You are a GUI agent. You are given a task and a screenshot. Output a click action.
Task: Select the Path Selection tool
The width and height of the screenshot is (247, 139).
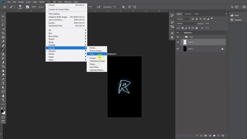[3, 88]
